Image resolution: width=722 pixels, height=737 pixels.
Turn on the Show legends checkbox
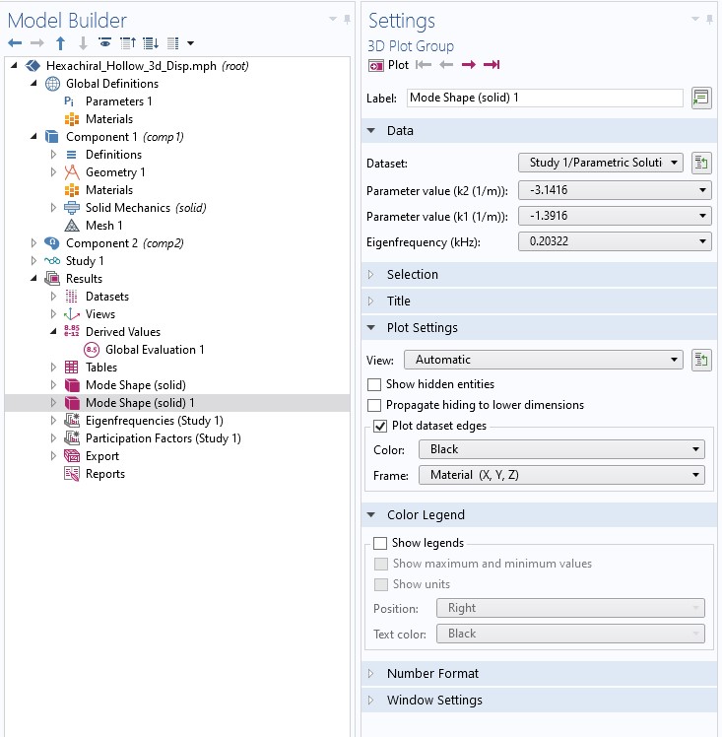coord(381,543)
